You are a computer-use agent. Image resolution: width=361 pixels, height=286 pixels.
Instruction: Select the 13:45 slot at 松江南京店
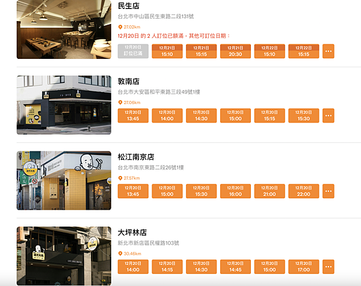(133, 191)
